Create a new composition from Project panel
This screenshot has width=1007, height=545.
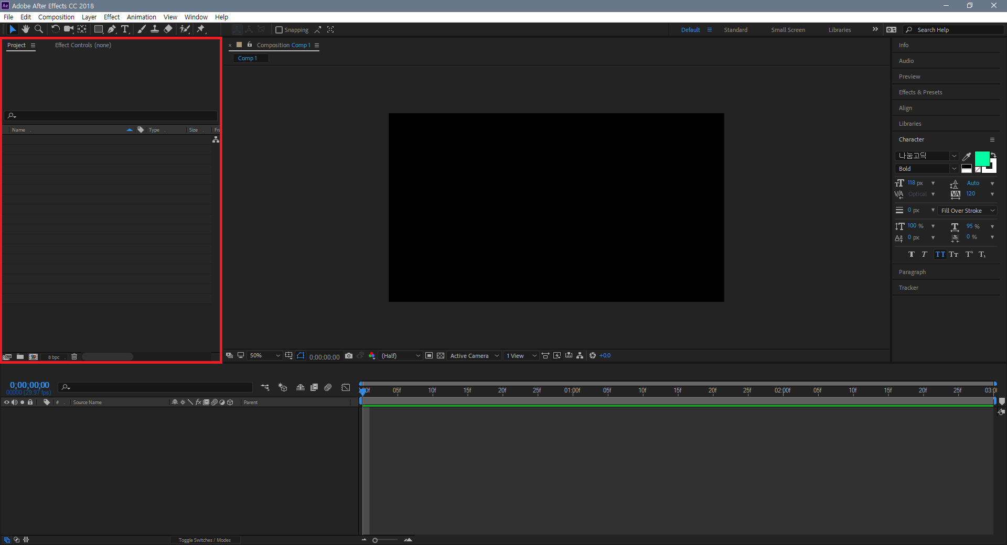tap(34, 357)
